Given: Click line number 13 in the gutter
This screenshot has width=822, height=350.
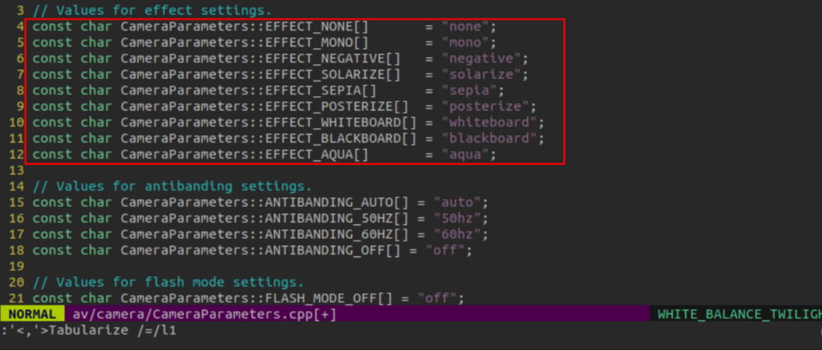Looking at the screenshot, I should pyautogui.click(x=17, y=171).
